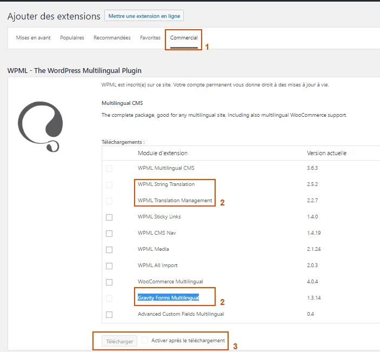Click Advanced Custom Fields Multilingual label

181,314
